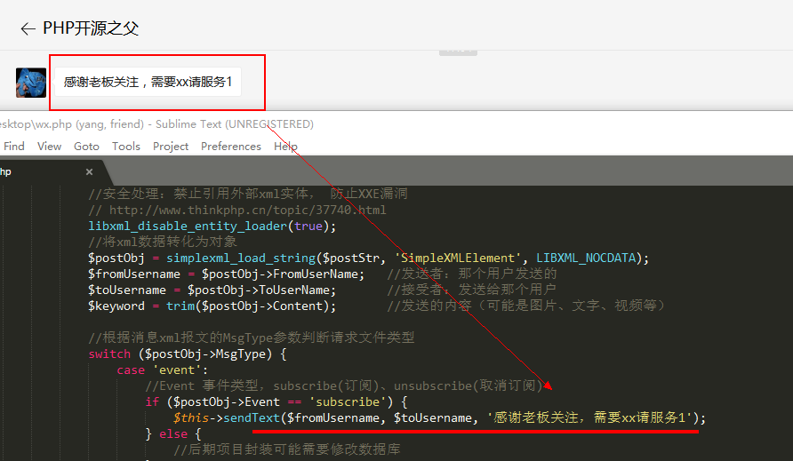This screenshot has height=461, width=793.
Task: Place cursor on the switch keyword
Action: point(108,354)
